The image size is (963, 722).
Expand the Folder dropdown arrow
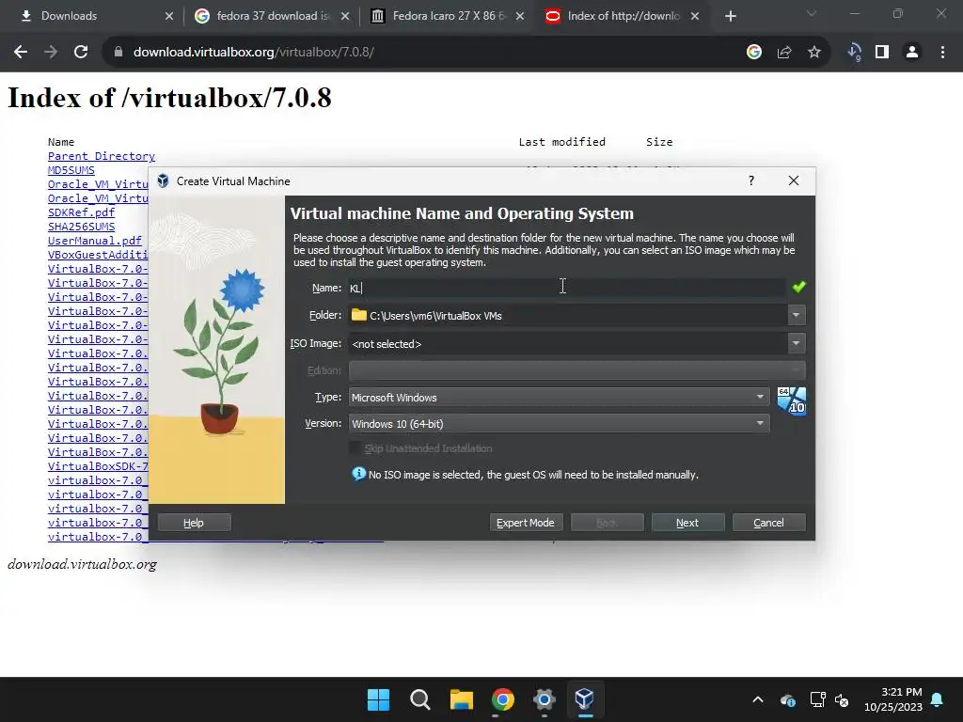[x=796, y=315]
